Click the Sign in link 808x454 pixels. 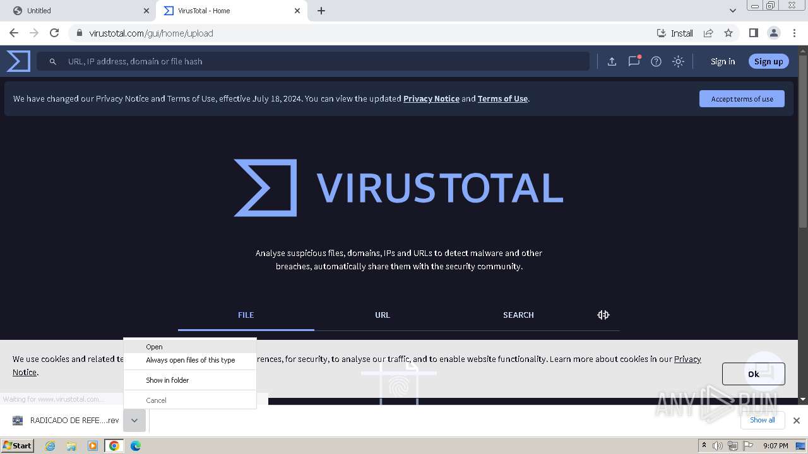(723, 61)
